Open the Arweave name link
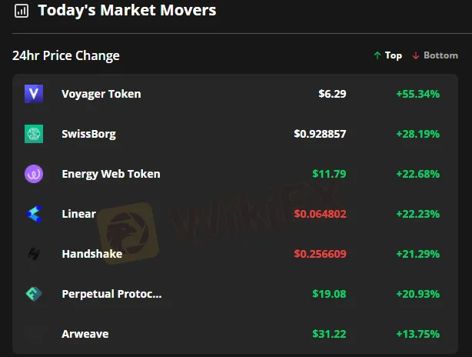Image resolution: width=472 pixels, height=357 pixels. [x=85, y=334]
